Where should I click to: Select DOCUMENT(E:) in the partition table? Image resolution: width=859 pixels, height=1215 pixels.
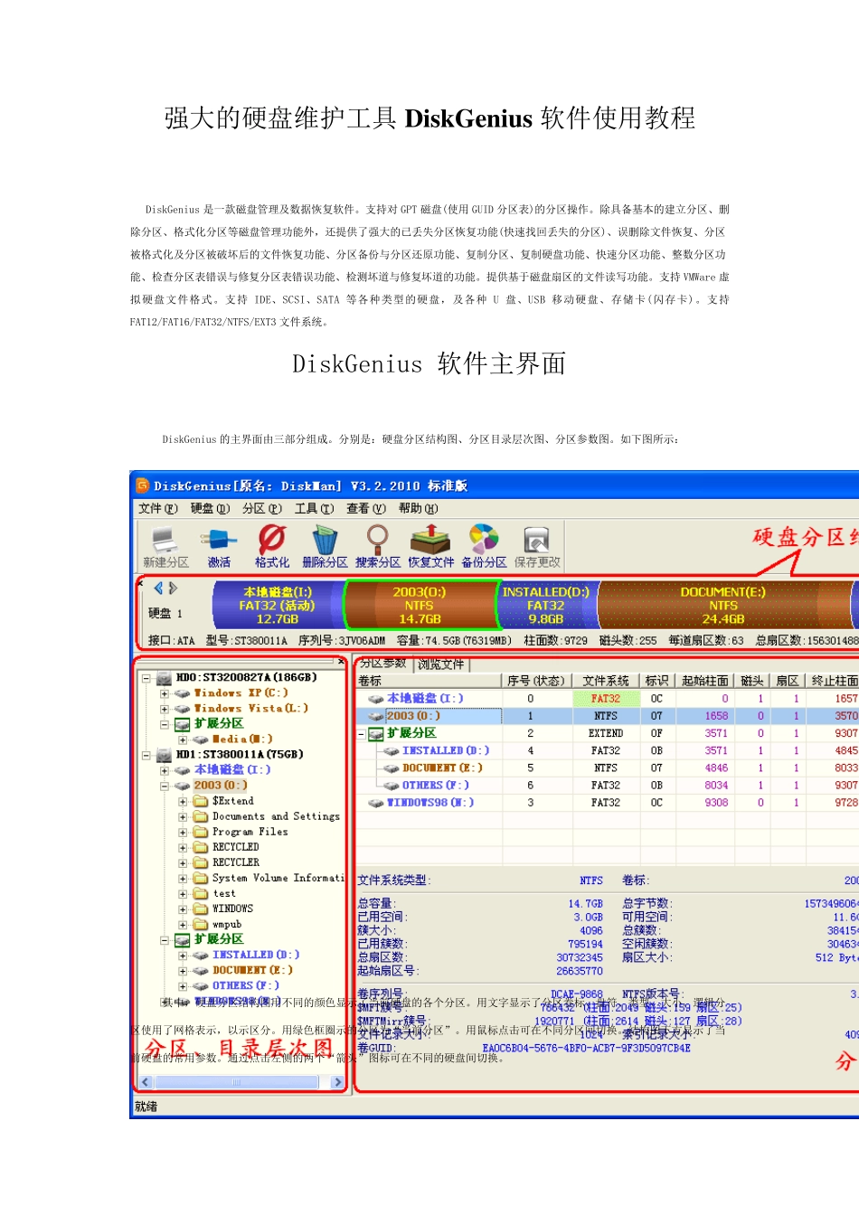point(608,768)
